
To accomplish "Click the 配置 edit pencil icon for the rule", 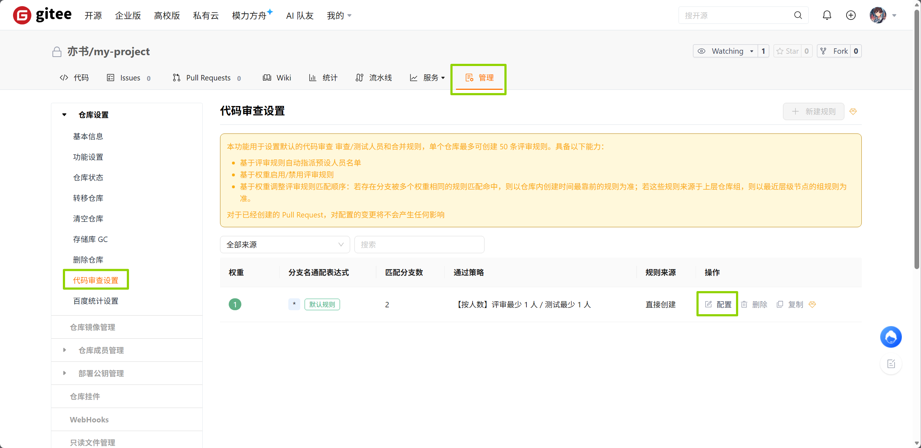I will 709,304.
